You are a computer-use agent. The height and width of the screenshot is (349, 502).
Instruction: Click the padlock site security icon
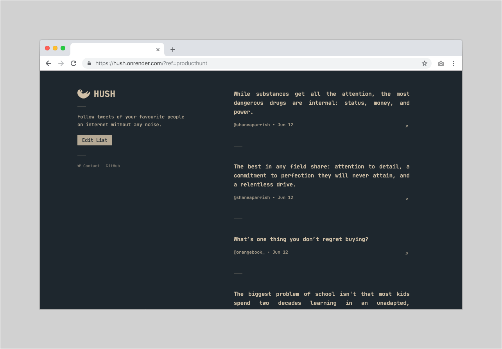point(89,63)
